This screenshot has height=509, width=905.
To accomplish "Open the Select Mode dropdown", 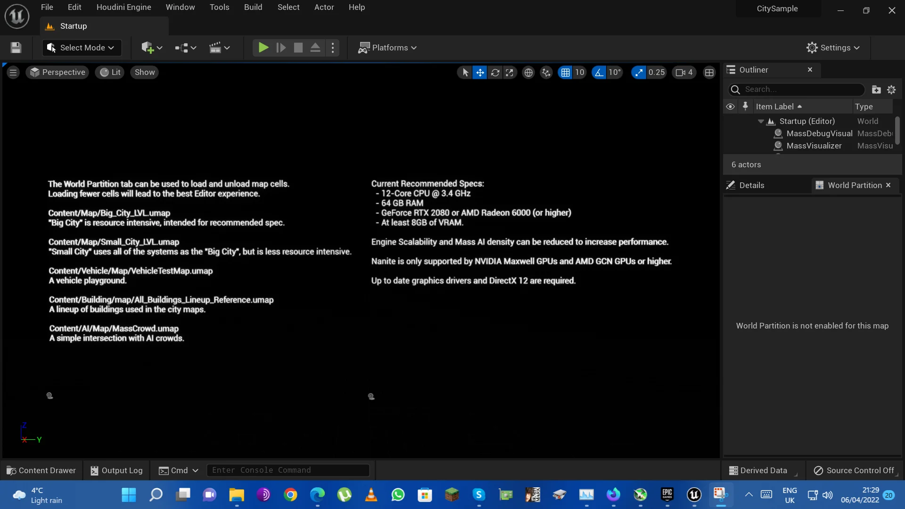I will (x=82, y=48).
